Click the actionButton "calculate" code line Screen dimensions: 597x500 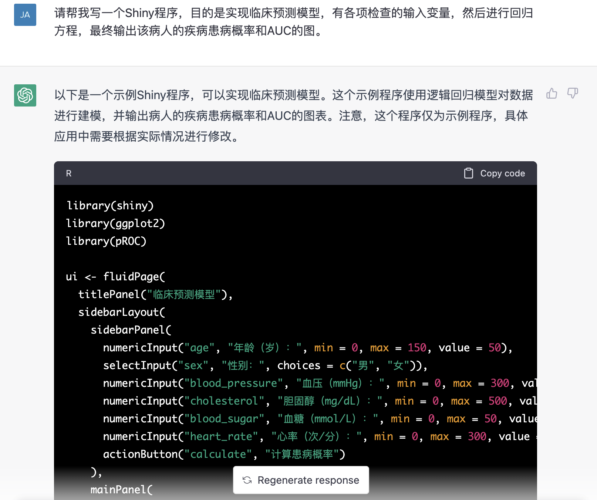[224, 454]
